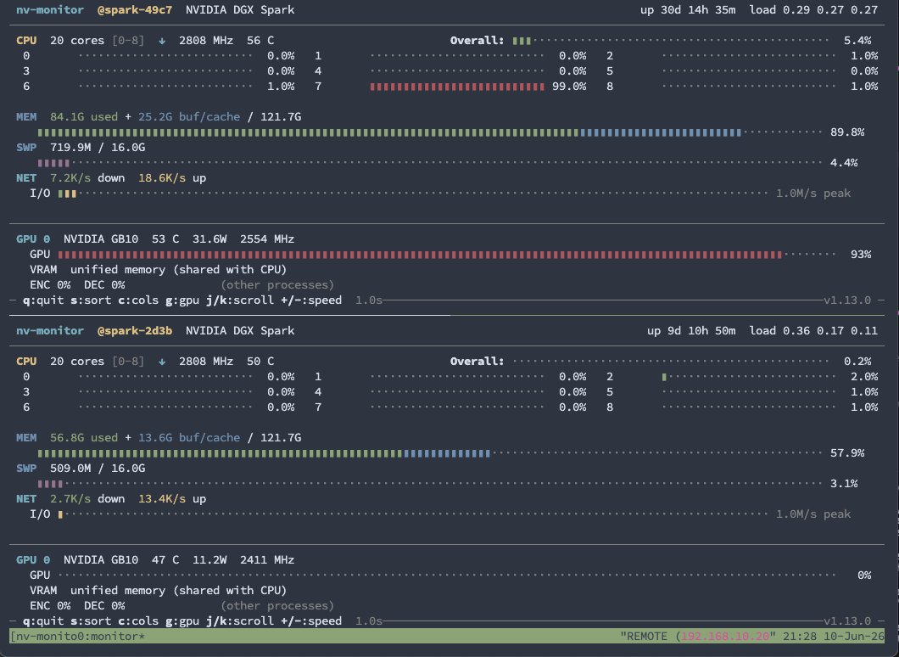Click the memory usage bar showing 89.8%
This screenshot has width=899, height=657.
point(430,132)
